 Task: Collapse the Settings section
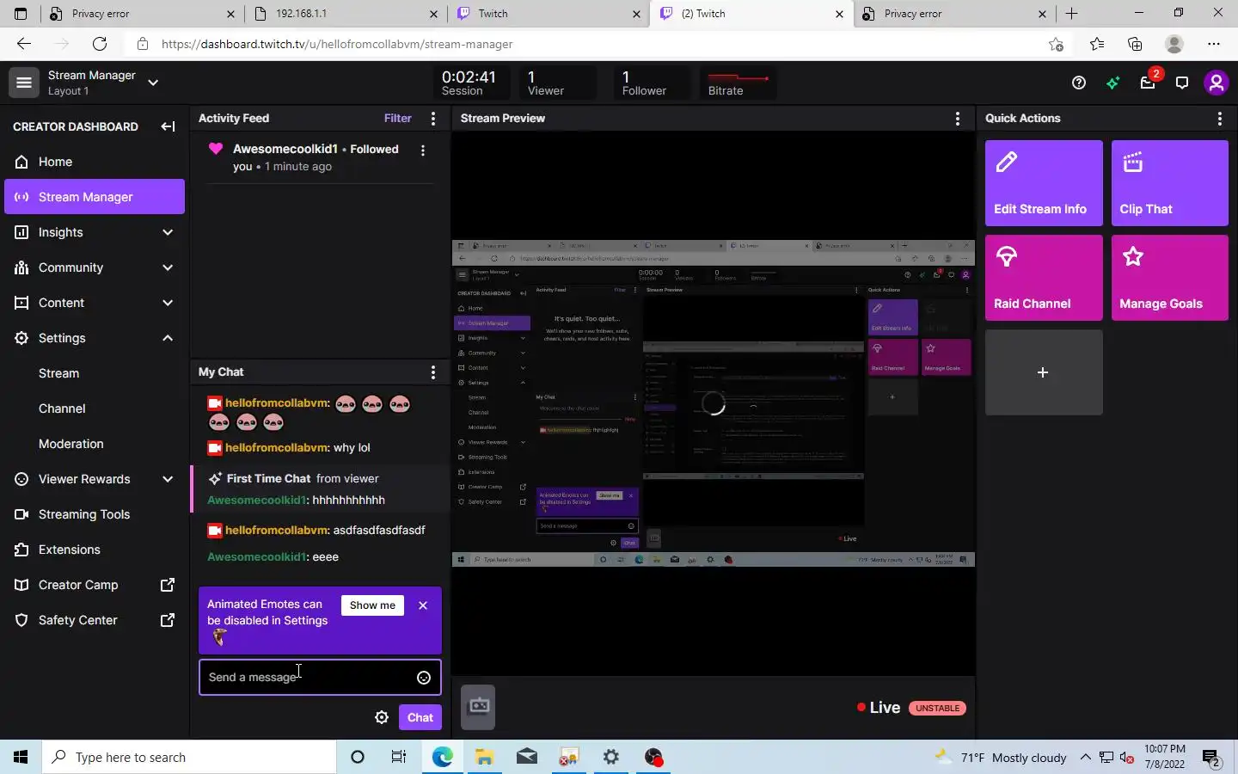95,338
